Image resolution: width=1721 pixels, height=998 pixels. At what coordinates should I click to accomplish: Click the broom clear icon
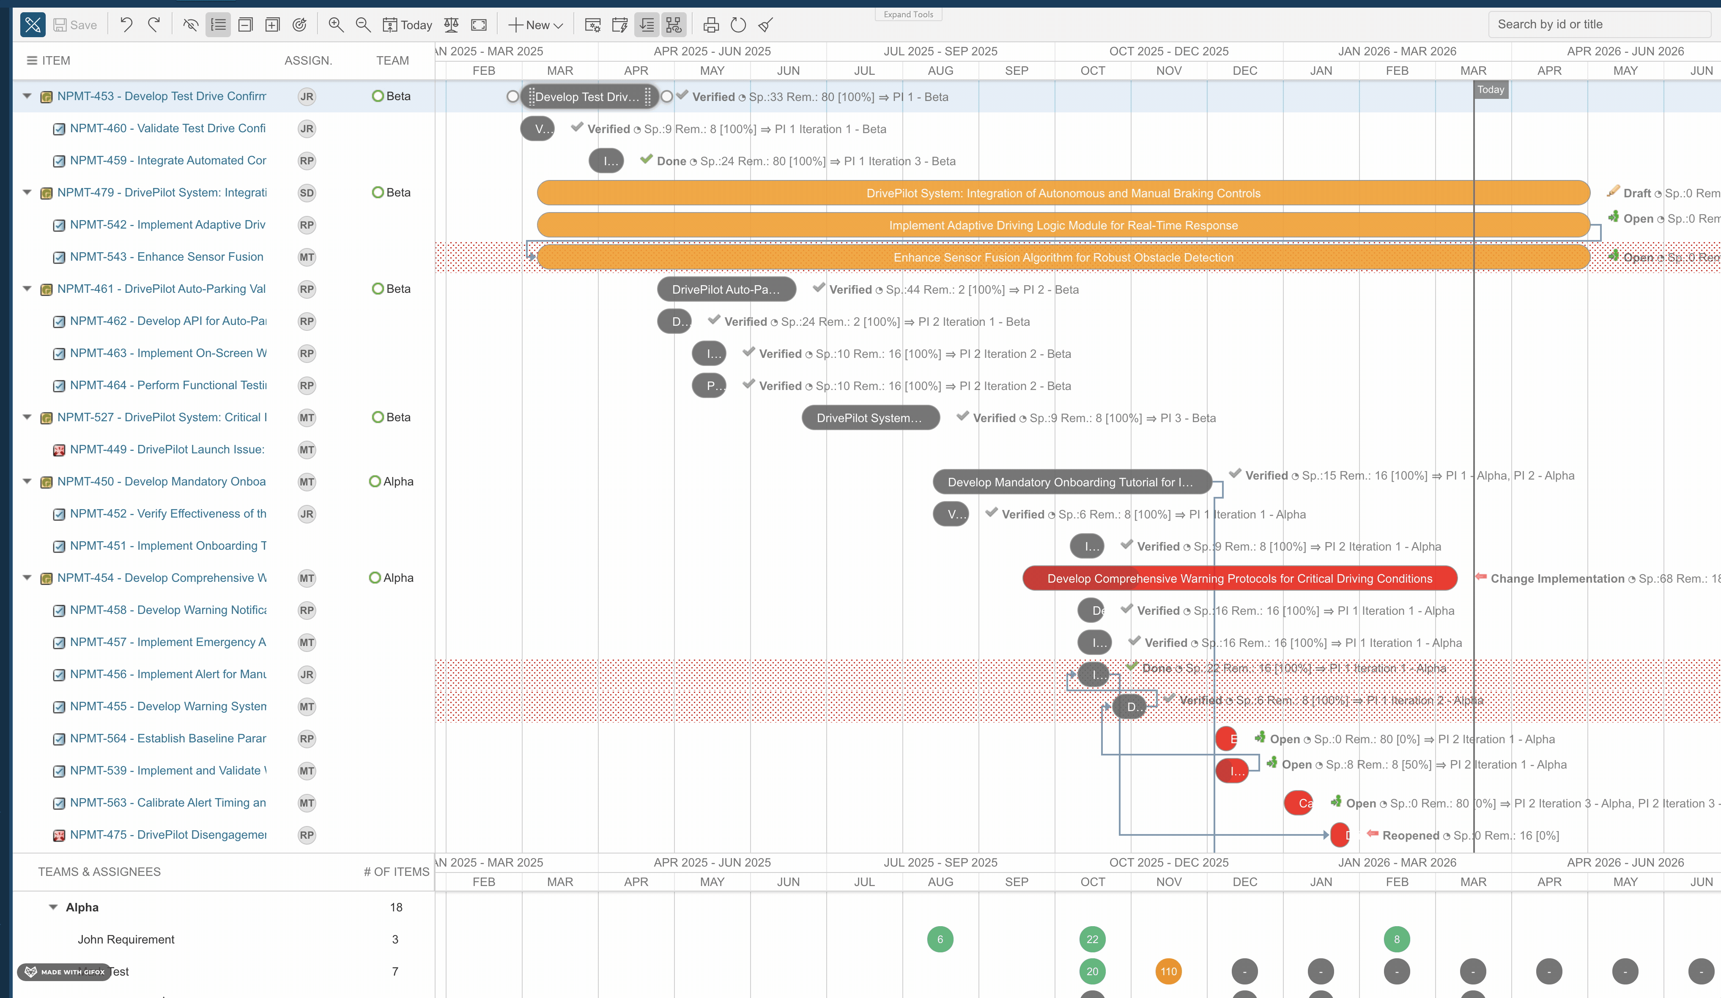(x=766, y=25)
